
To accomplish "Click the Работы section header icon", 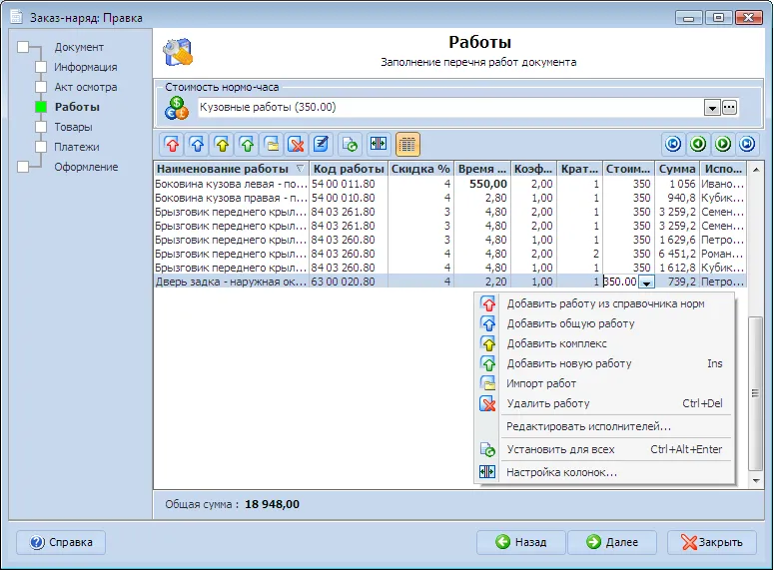I will tap(178, 52).
